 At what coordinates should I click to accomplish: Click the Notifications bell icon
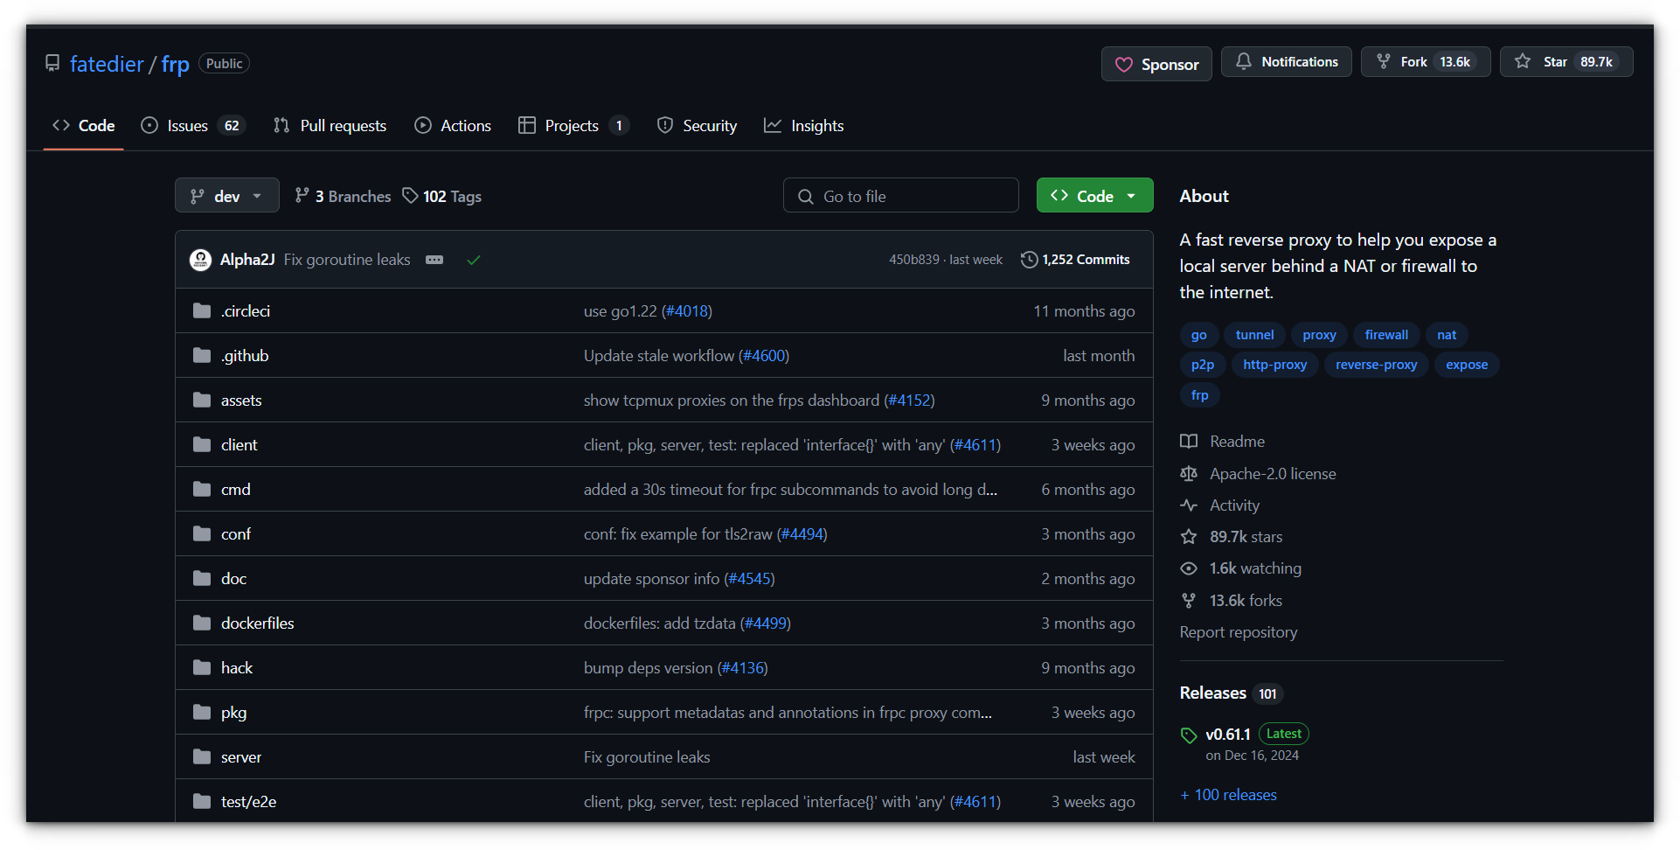[x=1245, y=61]
